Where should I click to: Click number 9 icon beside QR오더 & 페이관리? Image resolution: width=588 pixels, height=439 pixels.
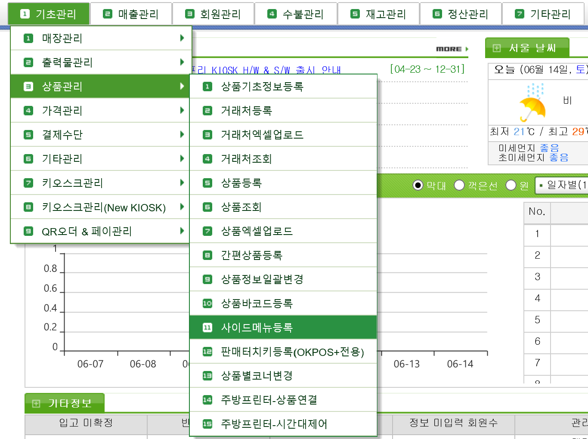[x=28, y=231]
